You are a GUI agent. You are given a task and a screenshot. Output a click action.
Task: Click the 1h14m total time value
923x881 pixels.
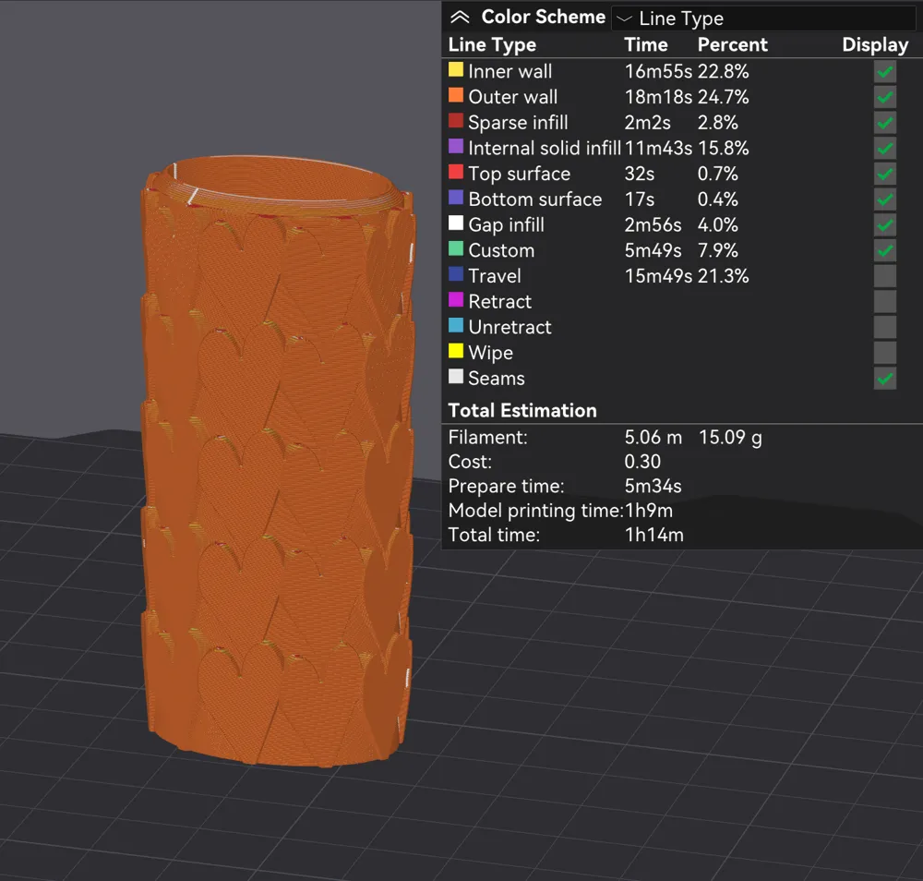click(654, 536)
